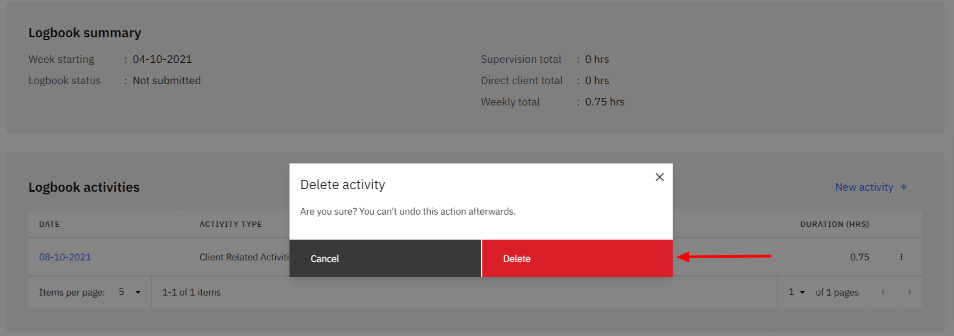Go to previous page arrow
Image resolution: width=954 pixels, height=336 pixels.
coord(883,292)
